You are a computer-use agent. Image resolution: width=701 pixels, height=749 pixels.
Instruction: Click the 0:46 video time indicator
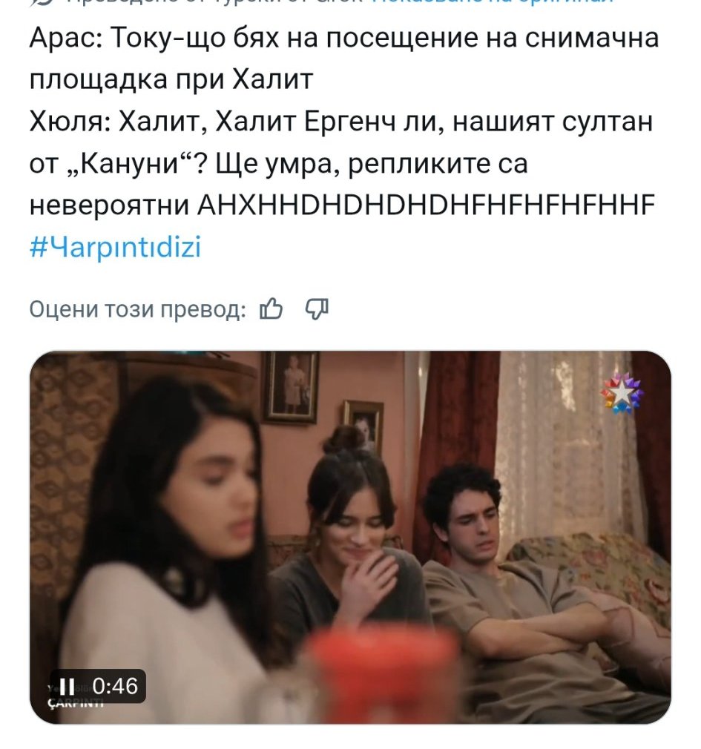[x=115, y=686]
